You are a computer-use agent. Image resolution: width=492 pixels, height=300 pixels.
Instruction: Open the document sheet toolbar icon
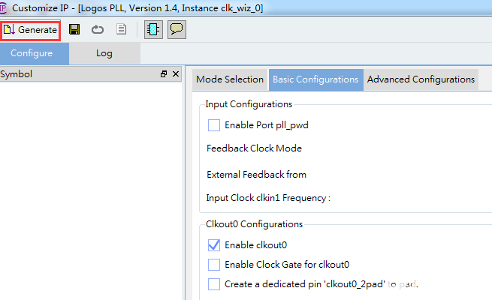tap(121, 29)
